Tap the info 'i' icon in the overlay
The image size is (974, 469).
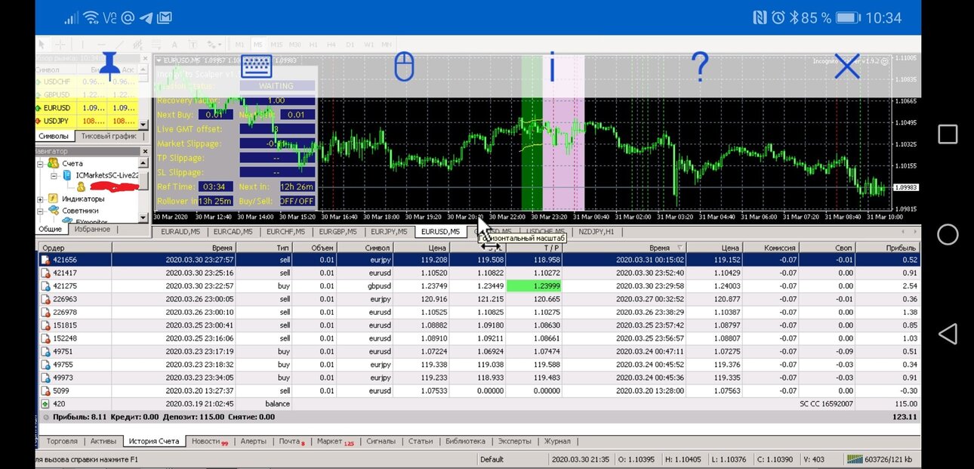(552, 66)
